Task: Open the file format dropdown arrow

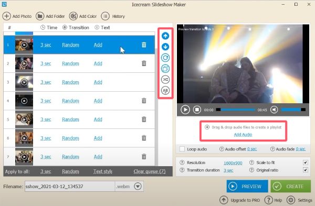Action: [x=138, y=186]
